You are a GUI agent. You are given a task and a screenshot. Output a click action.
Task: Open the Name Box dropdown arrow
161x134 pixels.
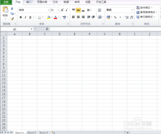[x=32, y=29]
